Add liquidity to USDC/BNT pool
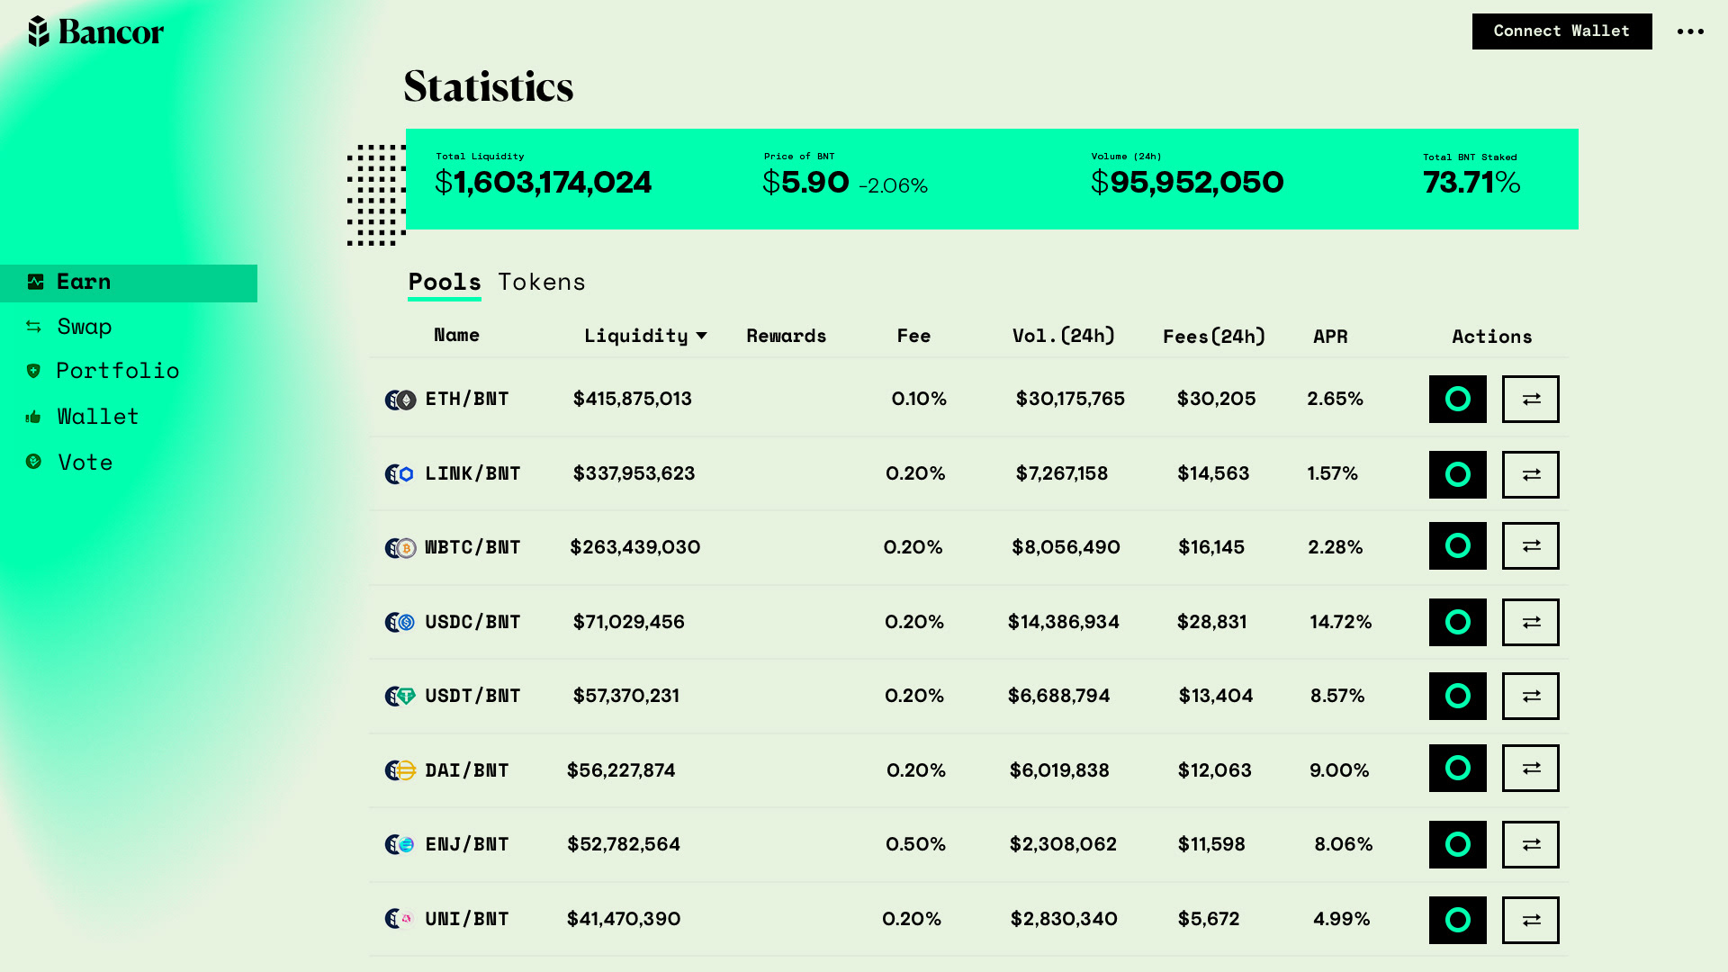The height and width of the screenshot is (972, 1728). (1458, 622)
